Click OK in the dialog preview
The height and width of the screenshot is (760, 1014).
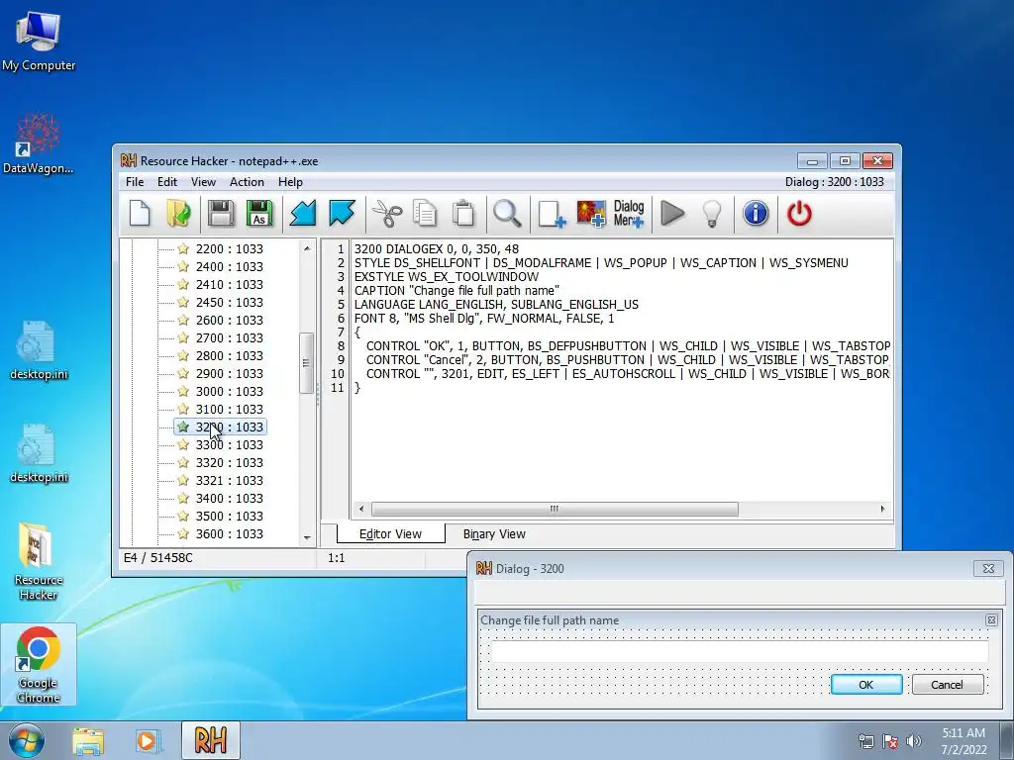(865, 685)
